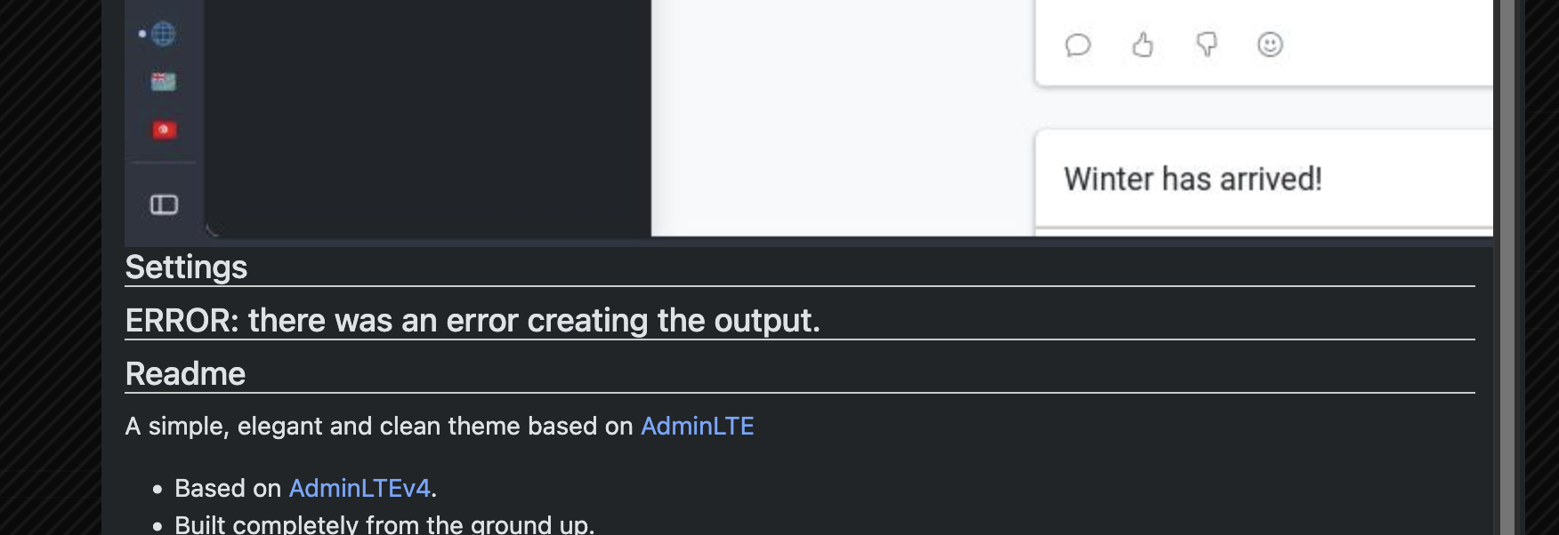This screenshot has height=535, width=1559.
Task: Click the gray vertical scrollbar
Action: tap(1506, 267)
